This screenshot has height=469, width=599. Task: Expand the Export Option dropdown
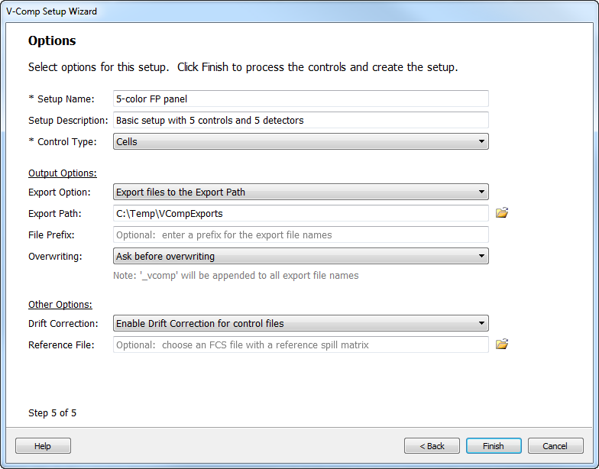[301, 192]
